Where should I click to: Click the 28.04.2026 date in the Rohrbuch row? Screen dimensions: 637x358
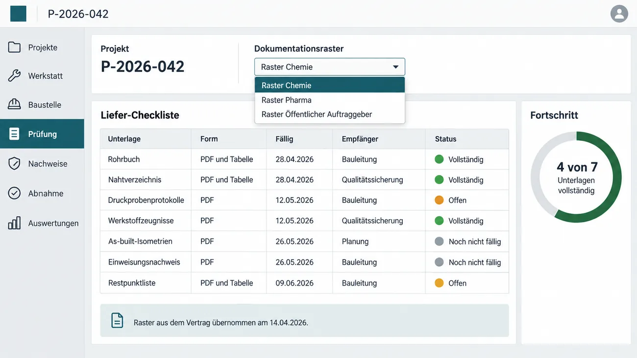tap(294, 159)
